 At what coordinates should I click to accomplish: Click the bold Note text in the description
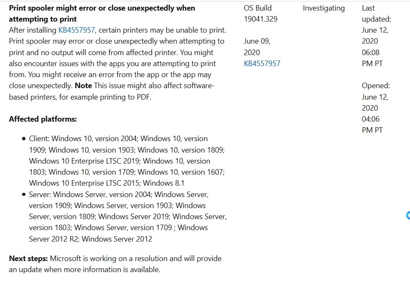(83, 86)
